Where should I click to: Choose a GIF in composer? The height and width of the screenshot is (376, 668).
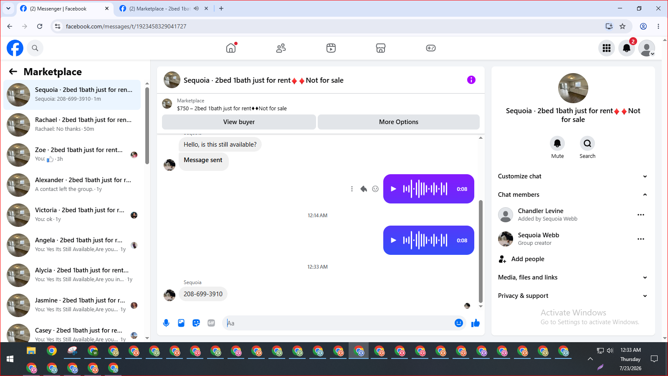(x=211, y=323)
